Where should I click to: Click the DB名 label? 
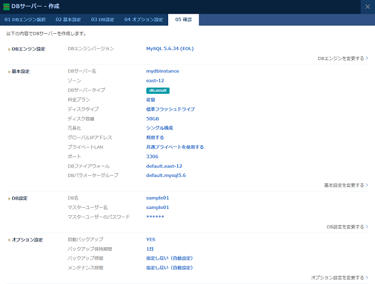click(73, 198)
